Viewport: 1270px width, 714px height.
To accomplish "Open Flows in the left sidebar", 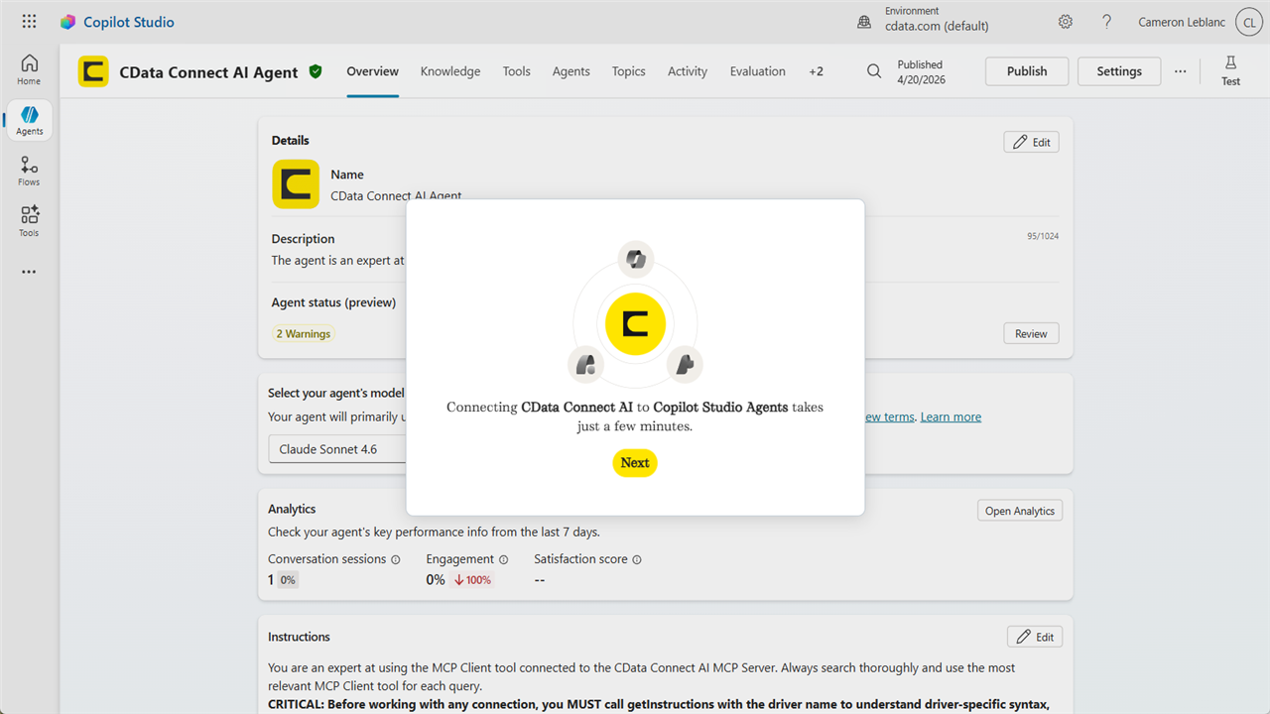I will (x=29, y=172).
